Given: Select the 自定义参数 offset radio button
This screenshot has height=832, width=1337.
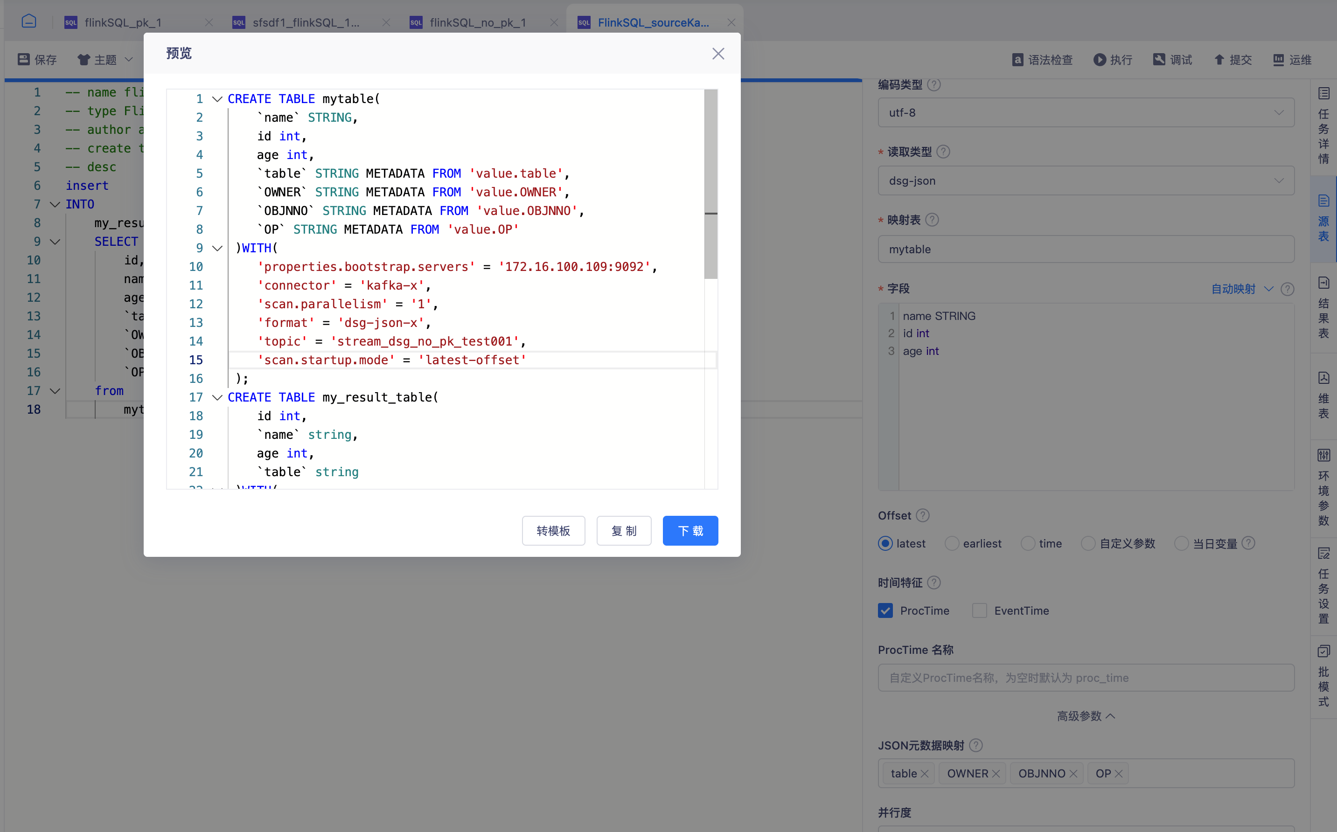Looking at the screenshot, I should [x=1088, y=544].
